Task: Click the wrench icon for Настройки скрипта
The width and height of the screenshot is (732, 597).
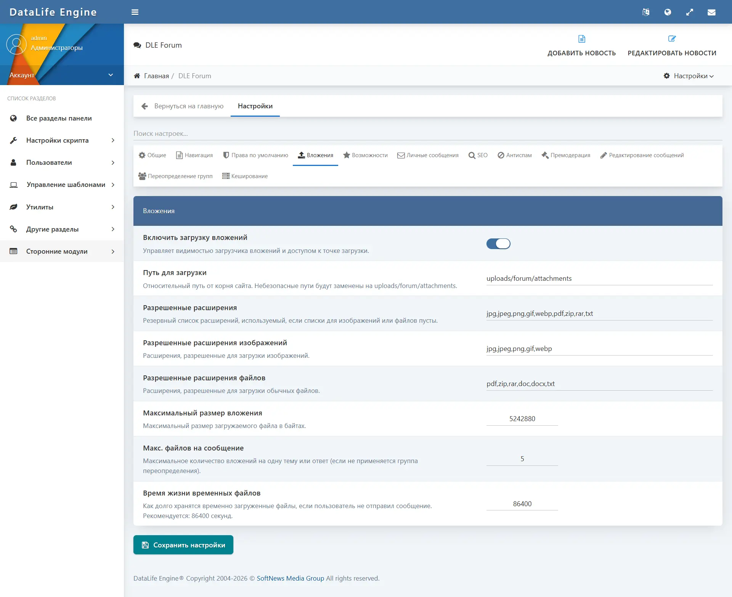Action: pos(13,140)
